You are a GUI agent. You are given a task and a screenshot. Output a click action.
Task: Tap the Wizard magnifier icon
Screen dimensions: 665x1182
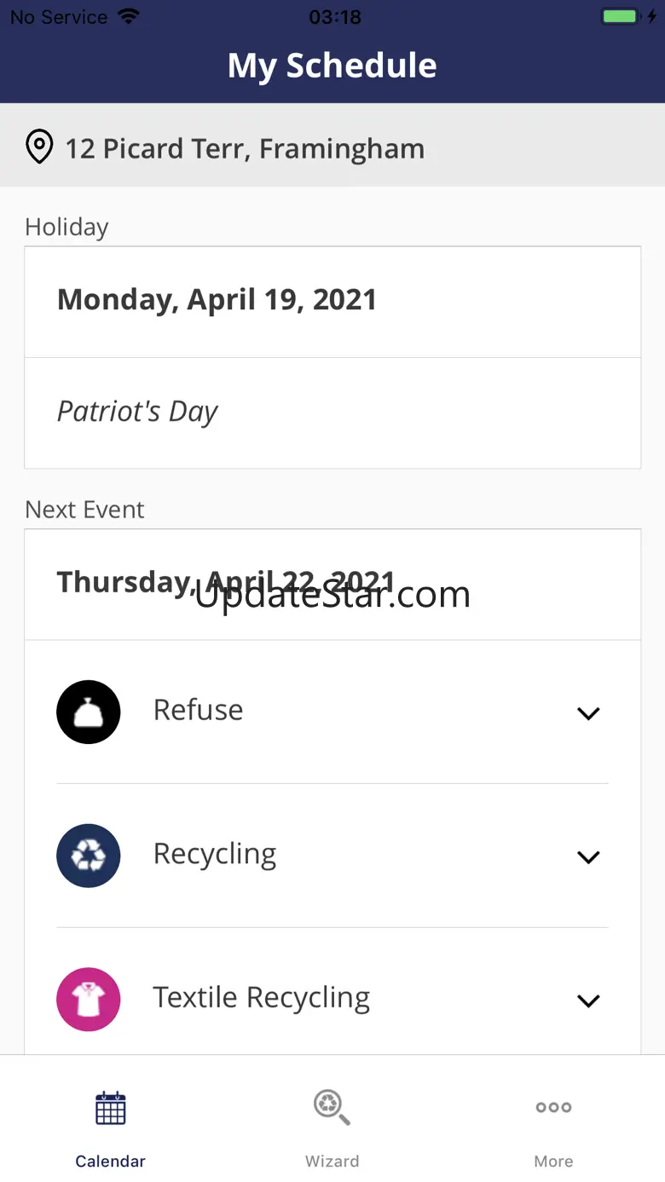[x=332, y=1108]
